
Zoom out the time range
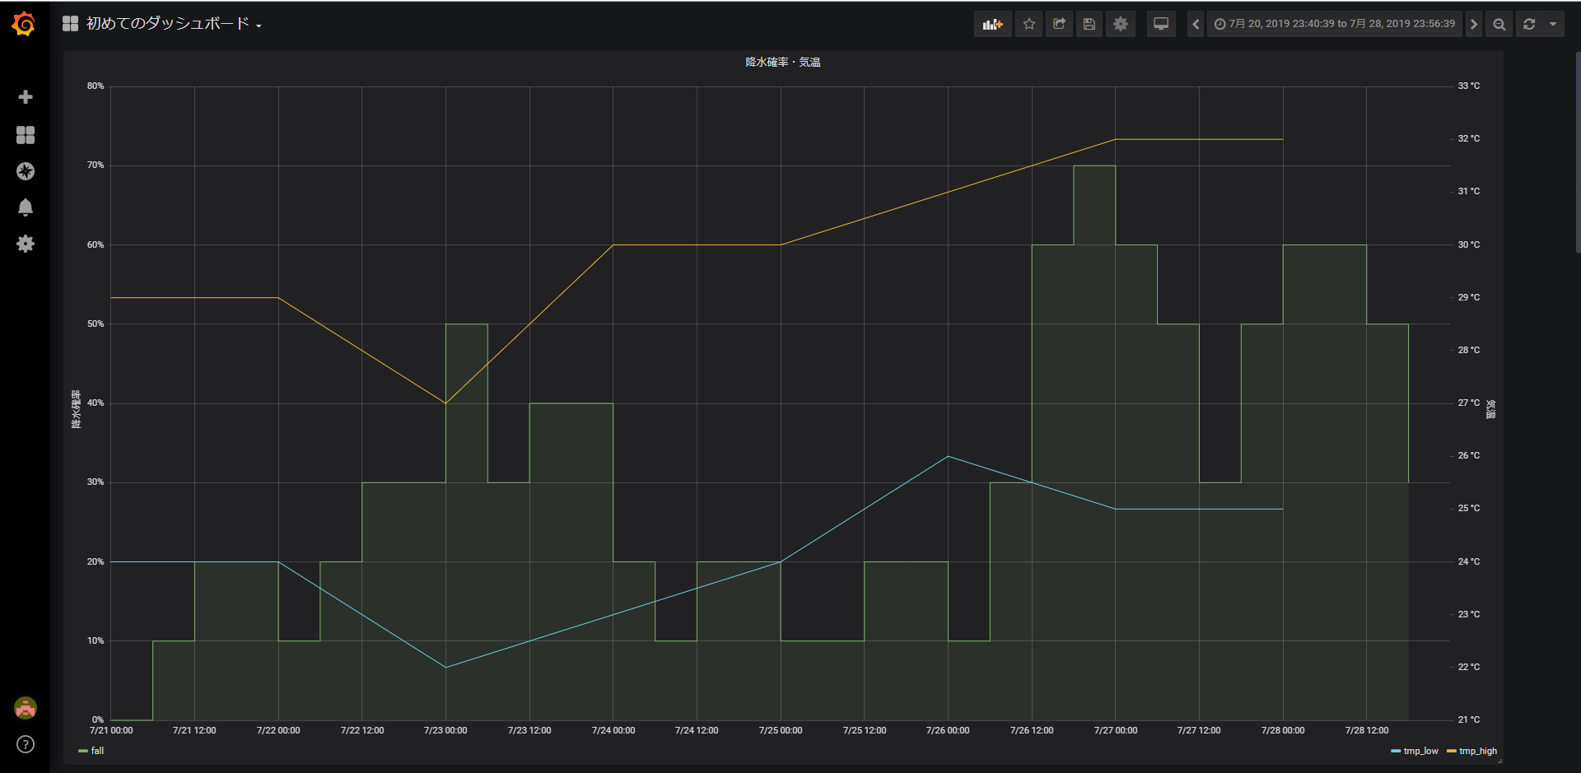[x=1499, y=24]
